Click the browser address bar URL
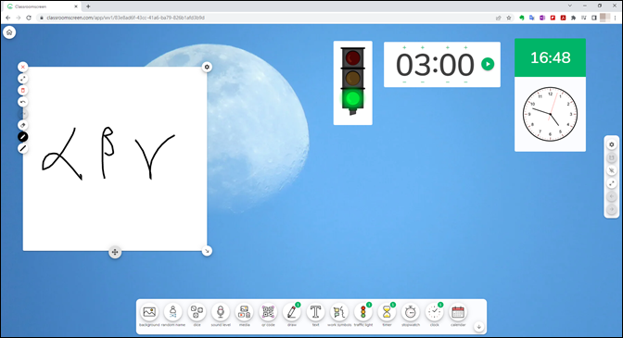Image resolution: width=623 pixels, height=338 pixels. [125, 18]
